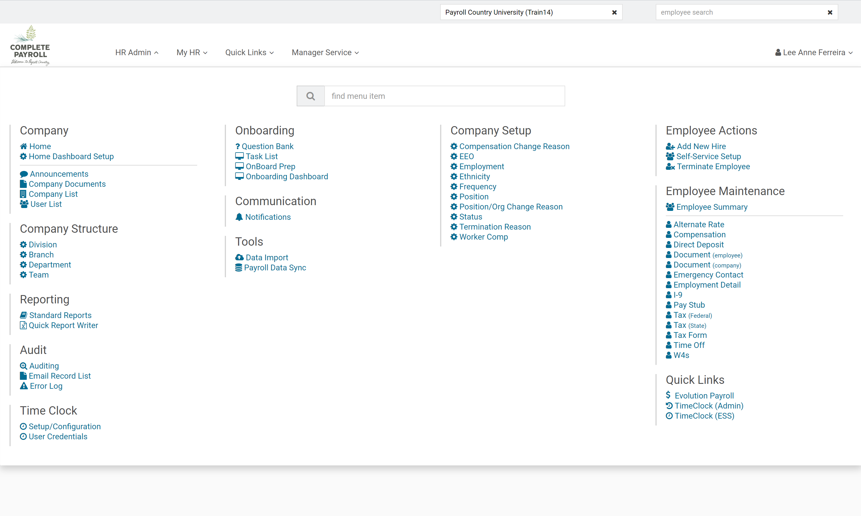Click the question mark icon beside Question Bank

(x=237, y=147)
